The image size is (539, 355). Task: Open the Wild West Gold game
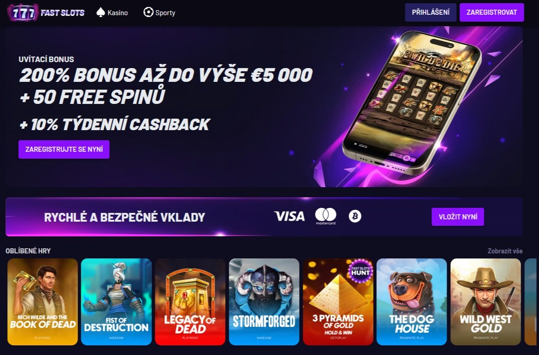pos(485,302)
